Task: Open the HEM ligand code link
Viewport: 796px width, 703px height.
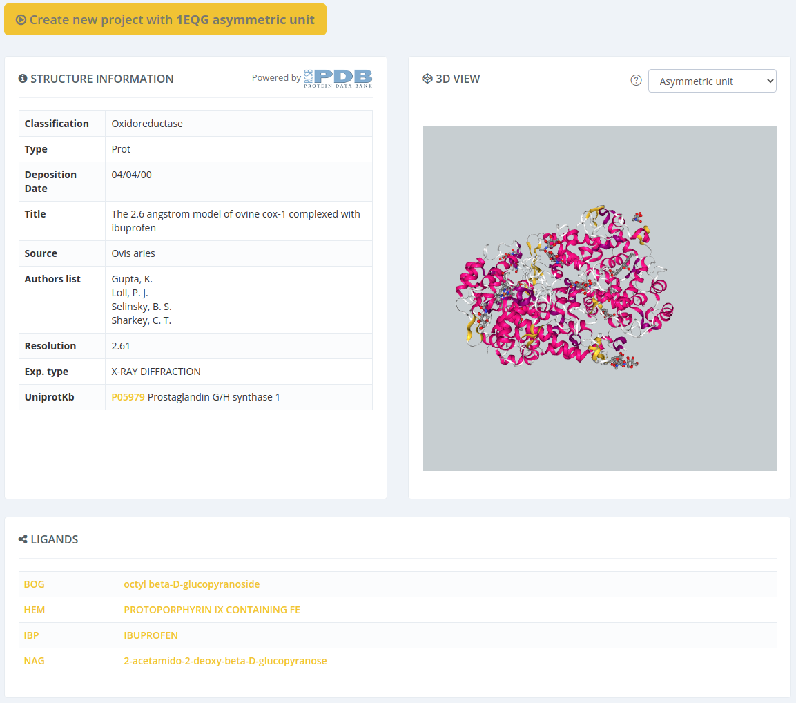Action: (34, 610)
